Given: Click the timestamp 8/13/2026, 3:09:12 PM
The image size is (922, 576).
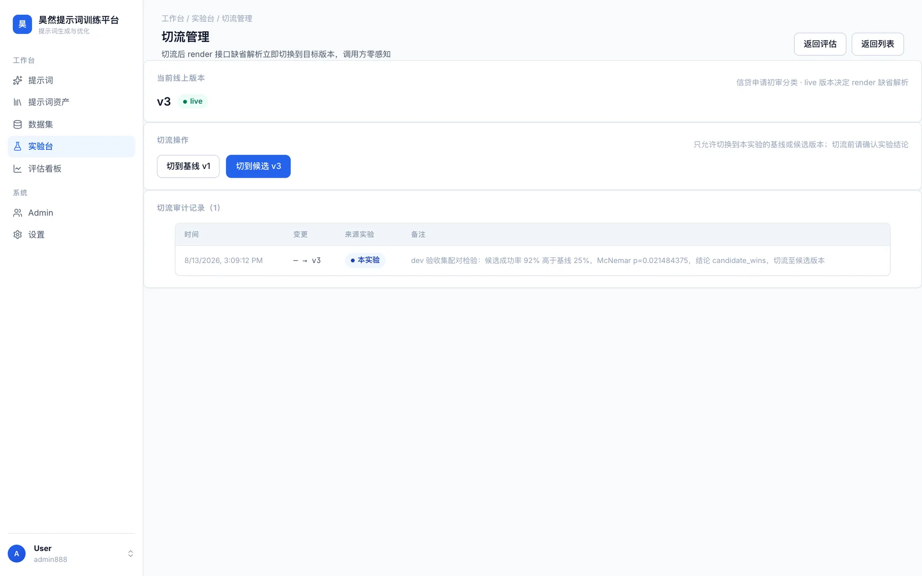Looking at the screenshot, I should pyautogui.click(x=223, y=260).
